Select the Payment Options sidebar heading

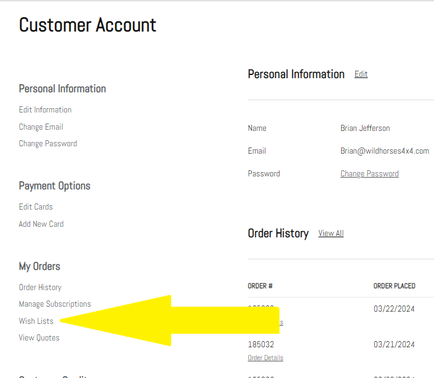[55, 186]
